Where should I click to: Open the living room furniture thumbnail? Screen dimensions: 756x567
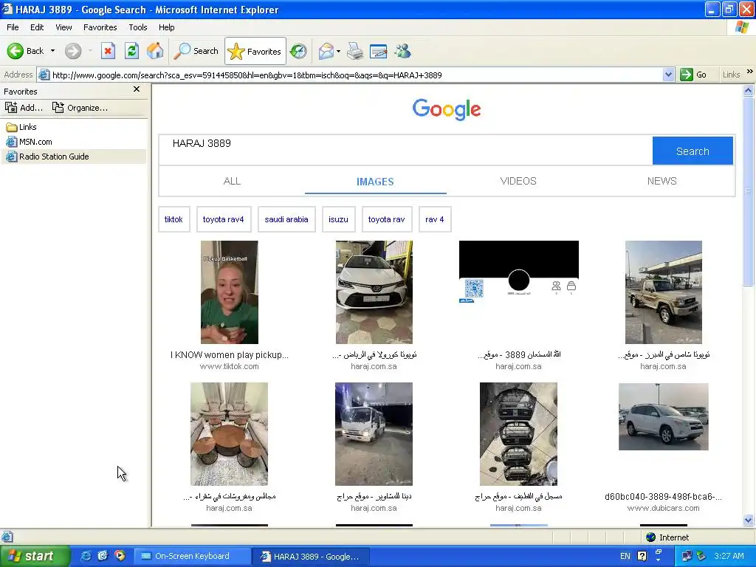tap(229, 434)
